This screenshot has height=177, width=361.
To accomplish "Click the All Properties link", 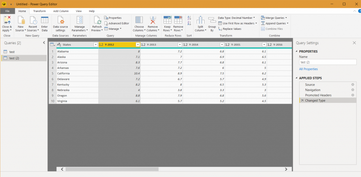I will [x=308, y=69].
